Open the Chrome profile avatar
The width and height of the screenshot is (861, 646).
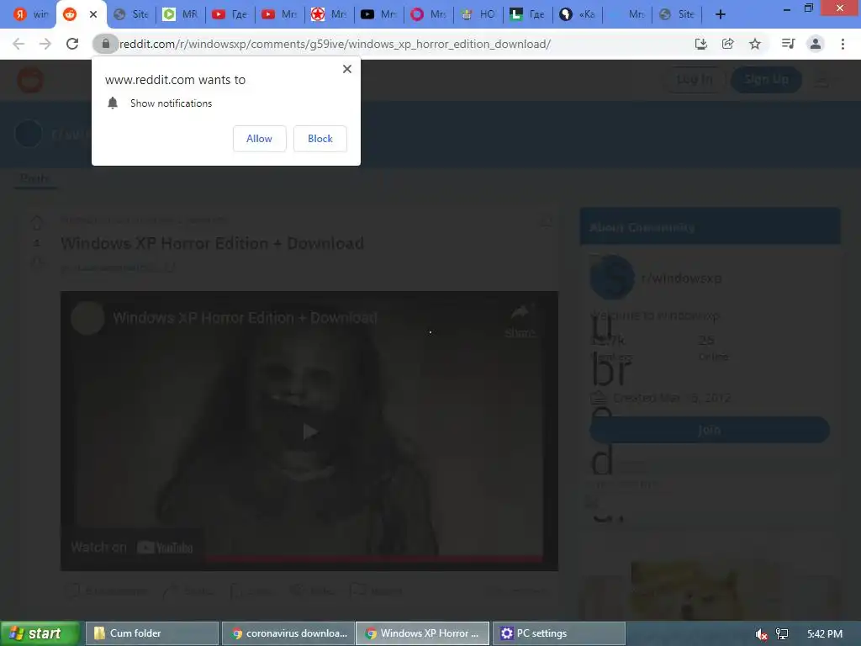816,44
